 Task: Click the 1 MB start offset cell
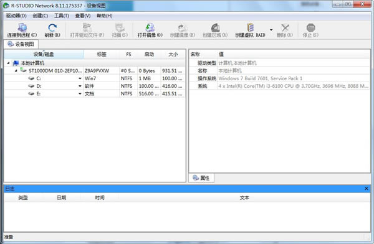pyautogui.click(x=149, y=78)
